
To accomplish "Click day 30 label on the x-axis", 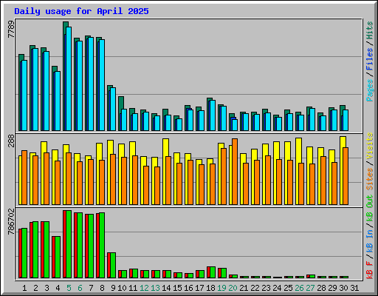I will [x=343, y=288].
